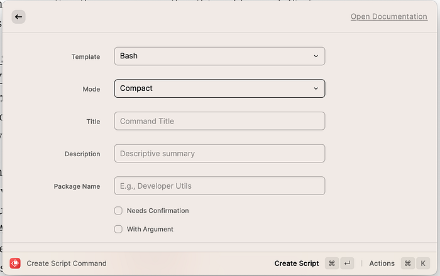Click Create Script button
440x276 pixels.
tap(297, 263)
